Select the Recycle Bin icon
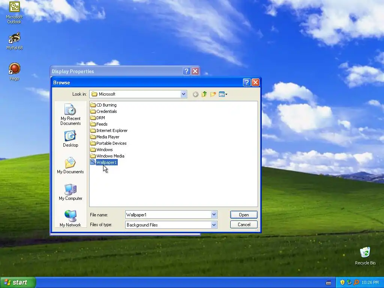Viewport: 384px width, 288px height. [365, 256]
